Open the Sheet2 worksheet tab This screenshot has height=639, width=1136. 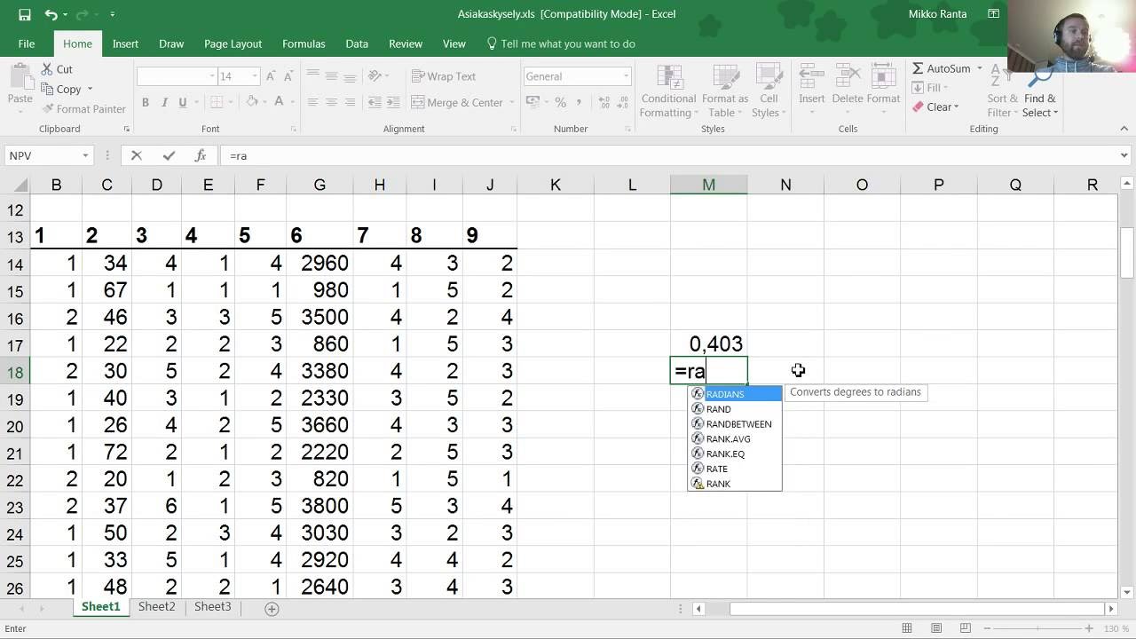(156, 607)
